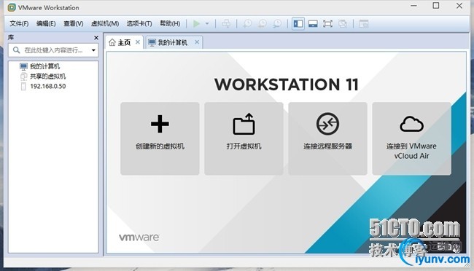Image resolution: width=474 pixels, height=271 pixels.
Task: Close the library panel
Action: click(x=96, y=38)
